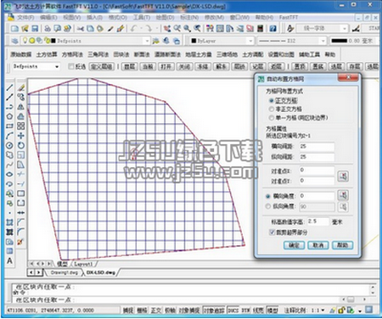Toggle the 裁剪超界部分 checkbox

point(272,232)
